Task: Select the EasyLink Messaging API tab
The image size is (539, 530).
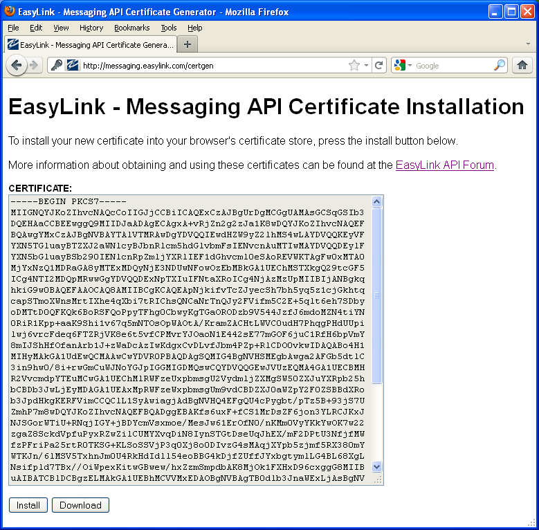Action: [x=91, y=45]
